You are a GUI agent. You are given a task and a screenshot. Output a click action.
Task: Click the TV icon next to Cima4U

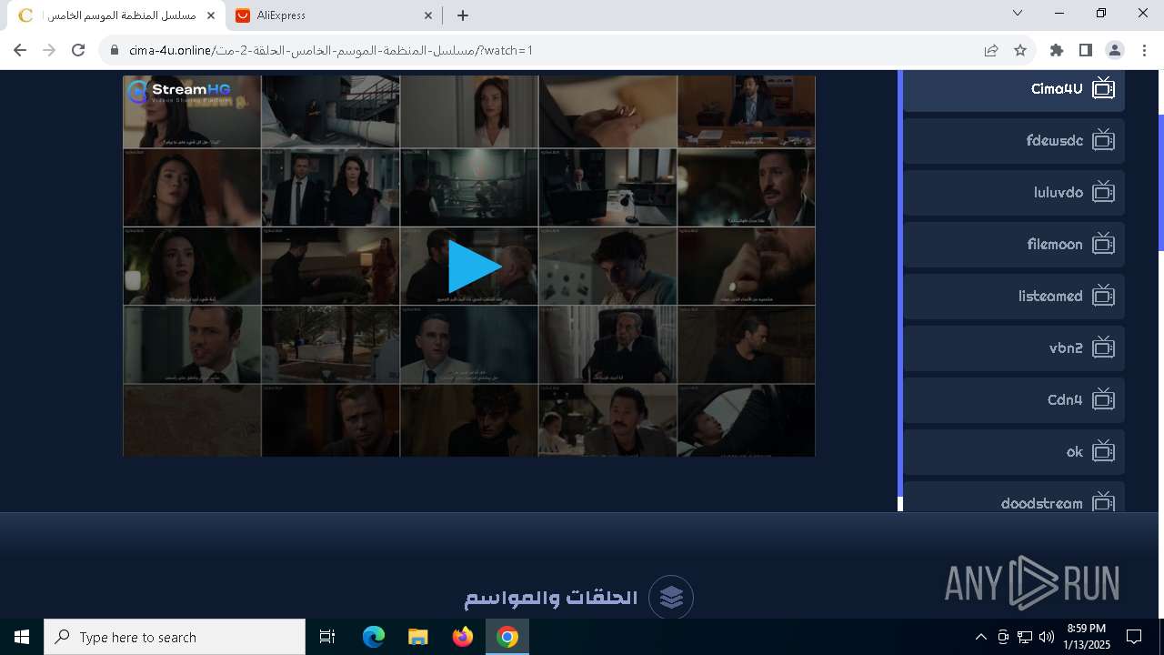coord(1103,88)
